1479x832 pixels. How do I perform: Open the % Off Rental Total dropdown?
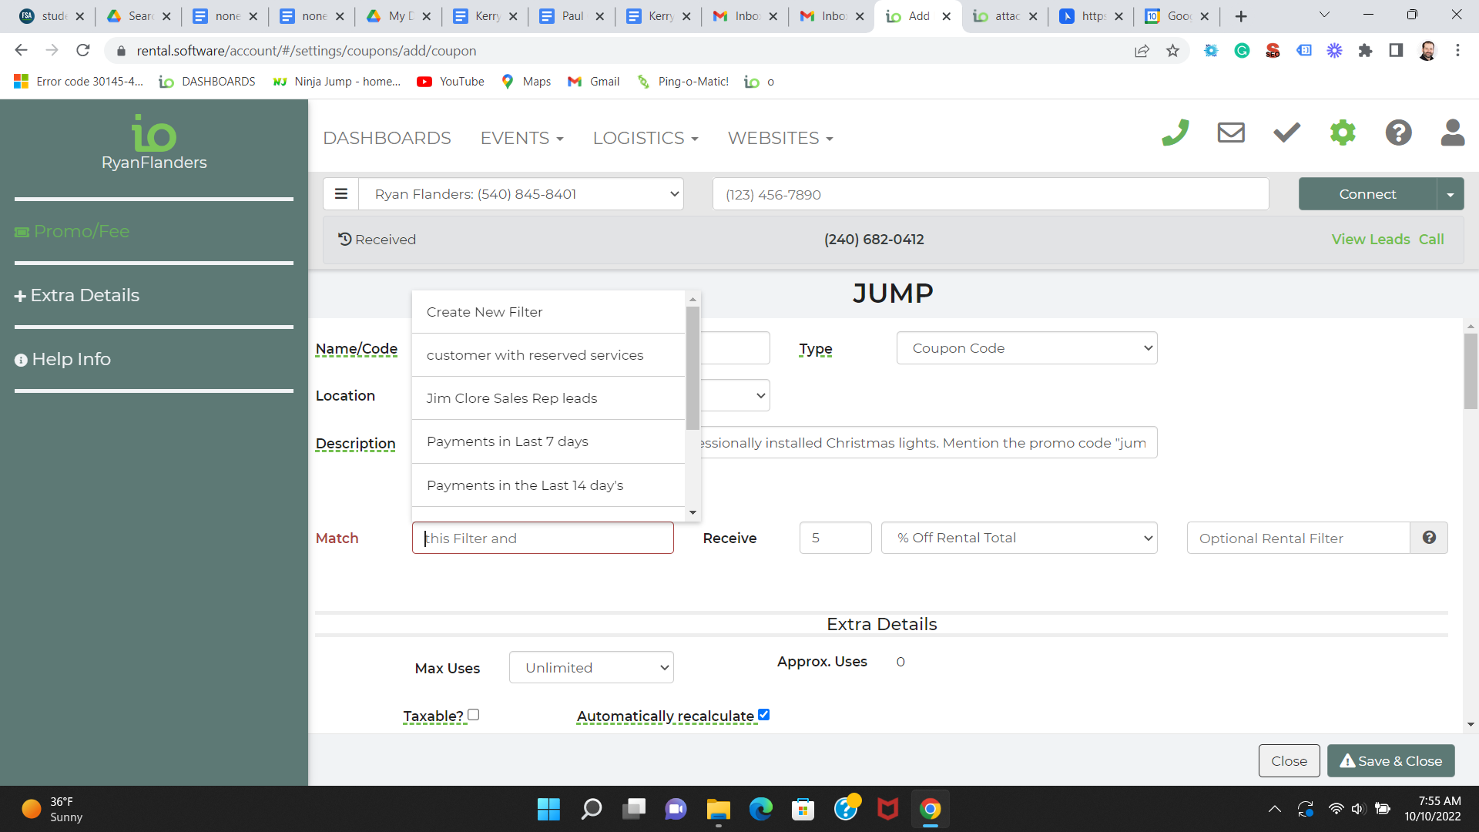1019,538
